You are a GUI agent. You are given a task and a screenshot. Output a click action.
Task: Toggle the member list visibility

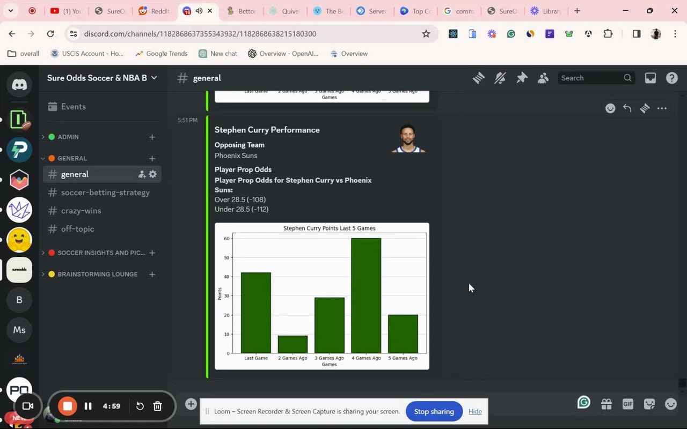coord(543,78)
